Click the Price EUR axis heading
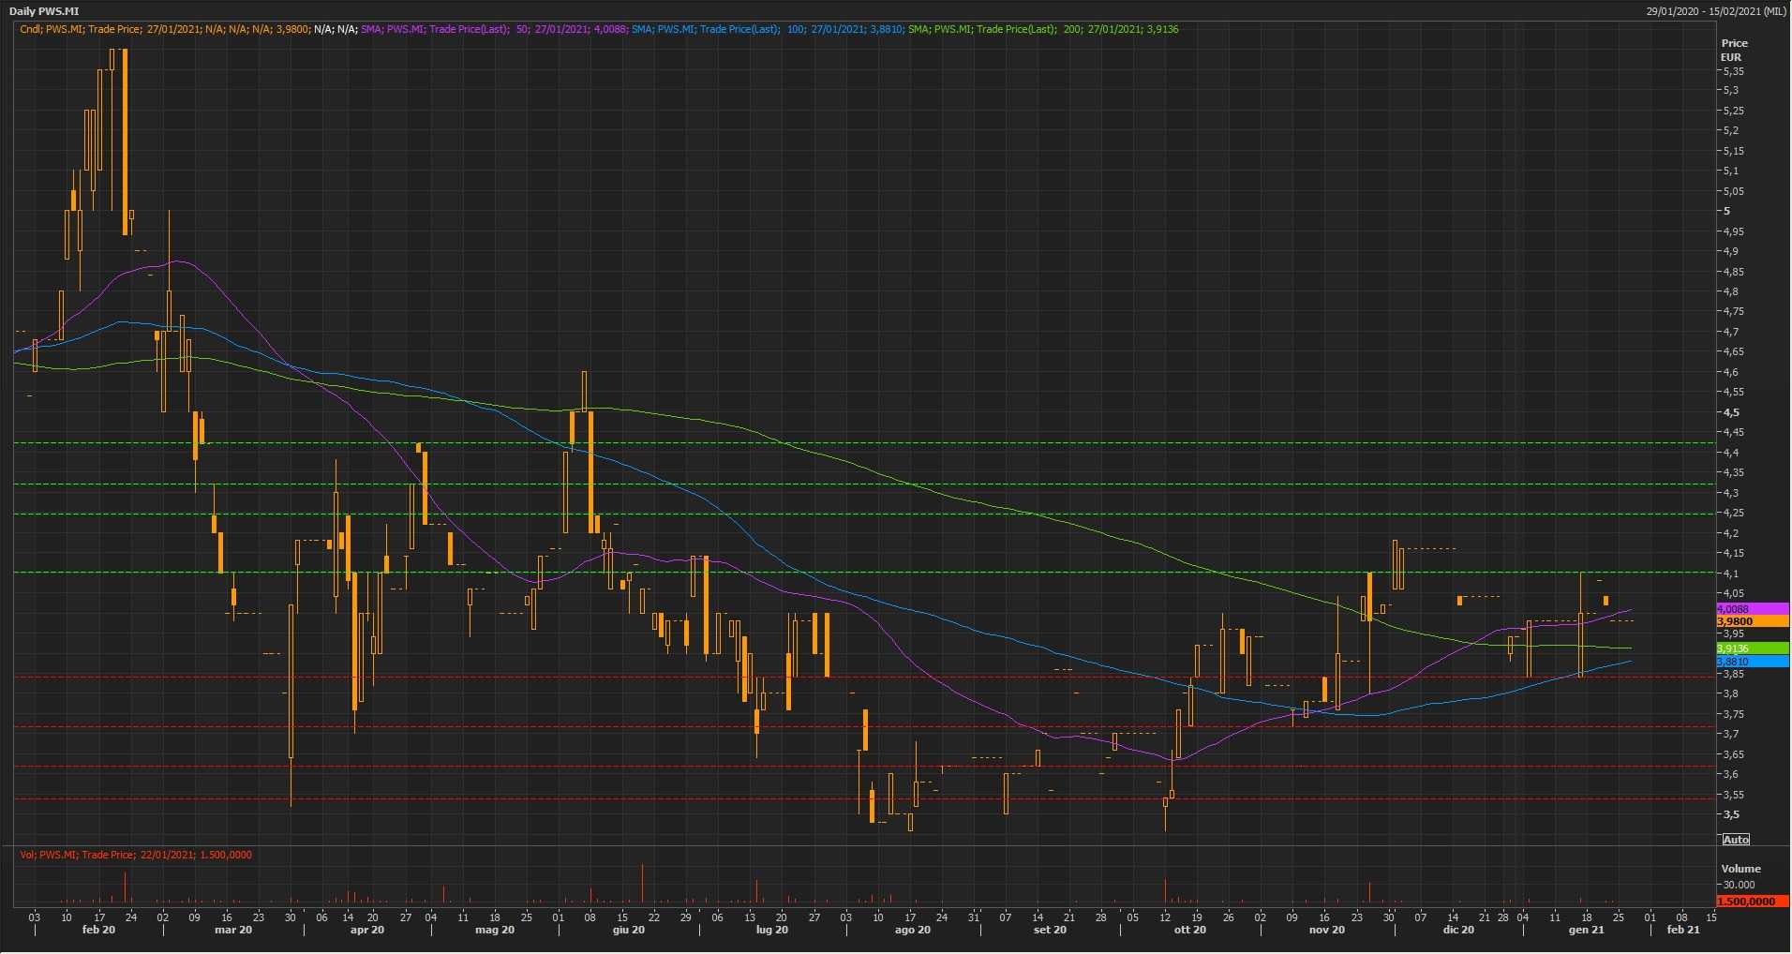 pyautogui.click(x=1733, y=50)
